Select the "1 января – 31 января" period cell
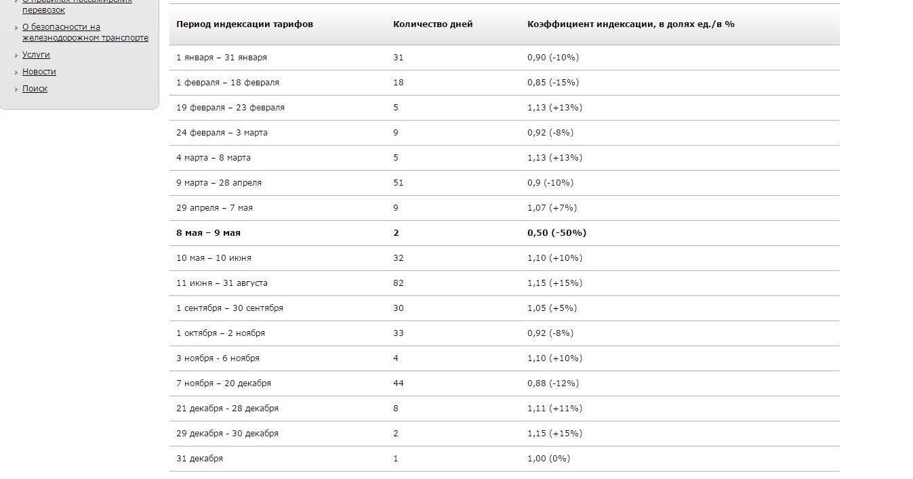Image resolution: width=913 pixels, height=479 pixels. pos(222,58)
